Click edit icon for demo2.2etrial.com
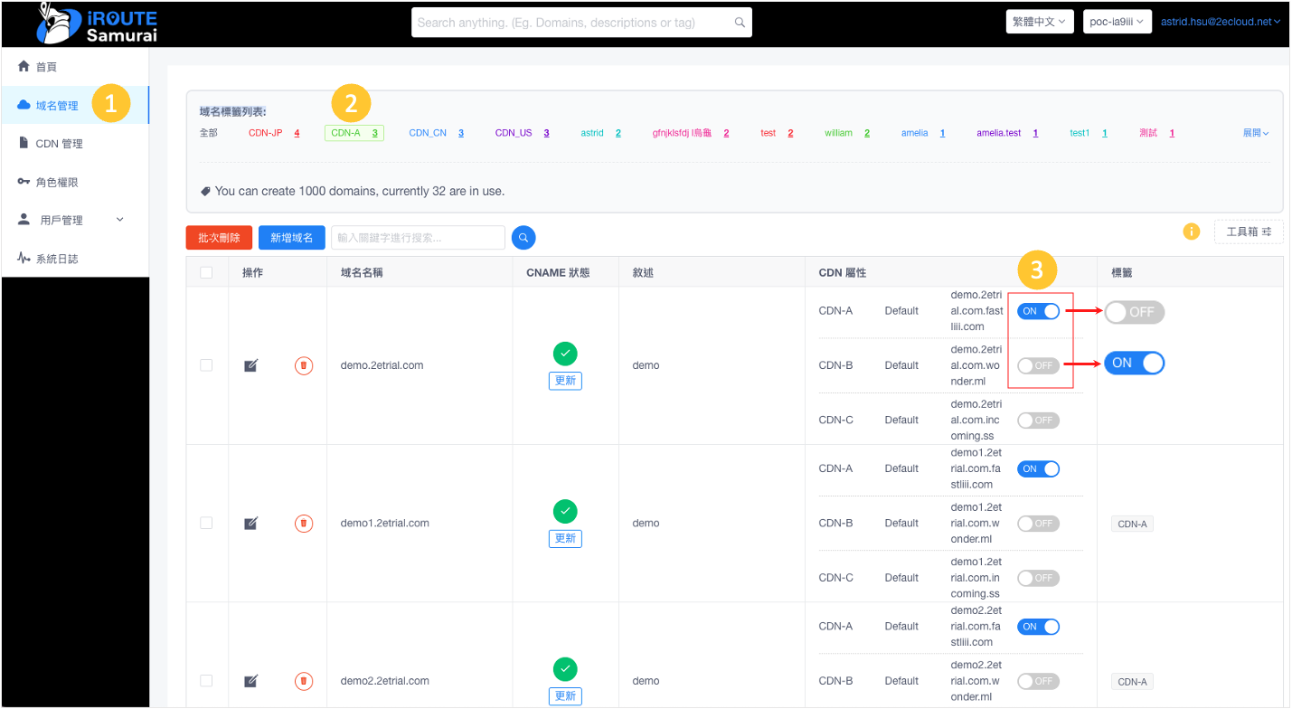The image size is (1292, 709). (x=251, y=681)
